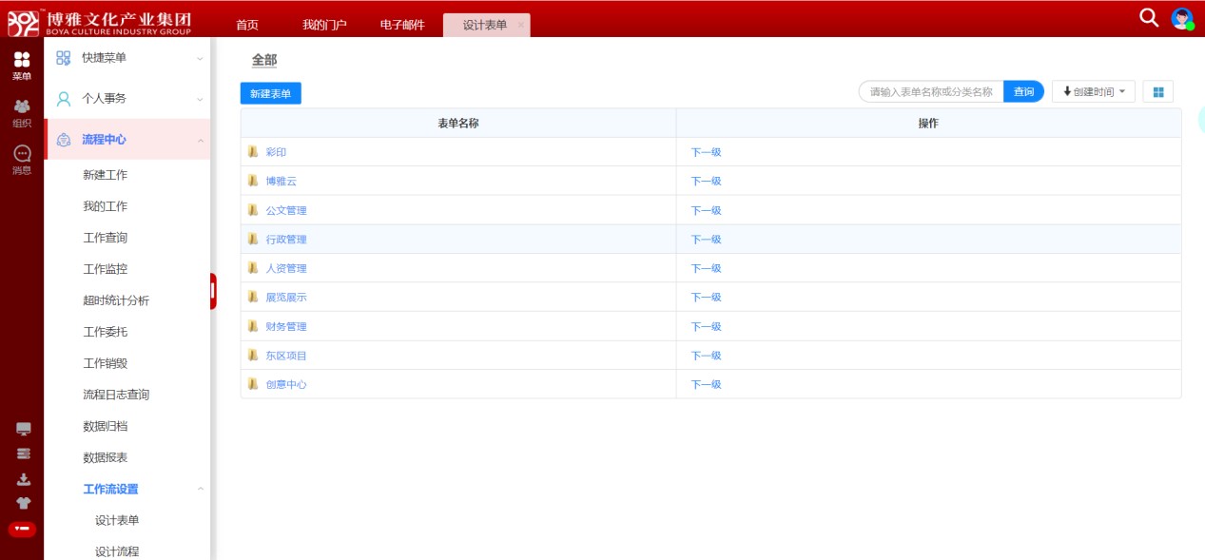Image resolution: width=1205 pixels, height=560 pixels.
Task: Collapse the 流程中心 chevron
Action: pos(200,141)
